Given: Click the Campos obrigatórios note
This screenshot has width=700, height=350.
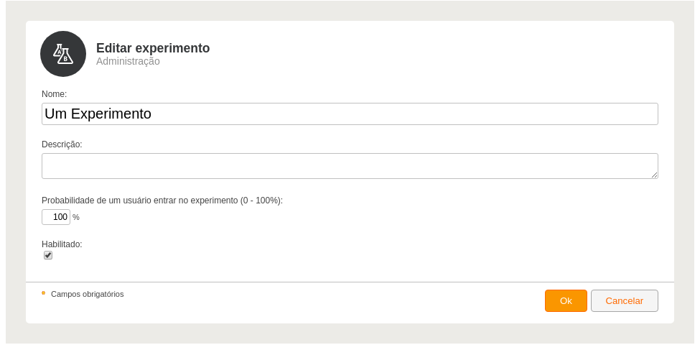Looking at the screenshot, I should 88,294.
